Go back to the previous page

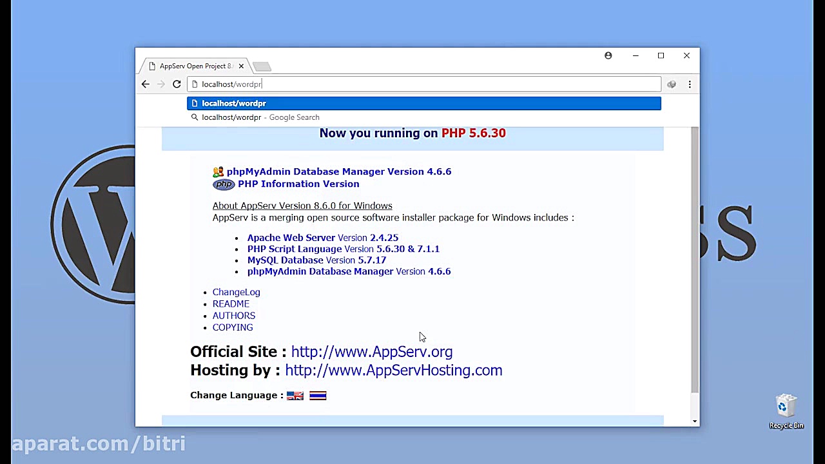tap(146, 84)
